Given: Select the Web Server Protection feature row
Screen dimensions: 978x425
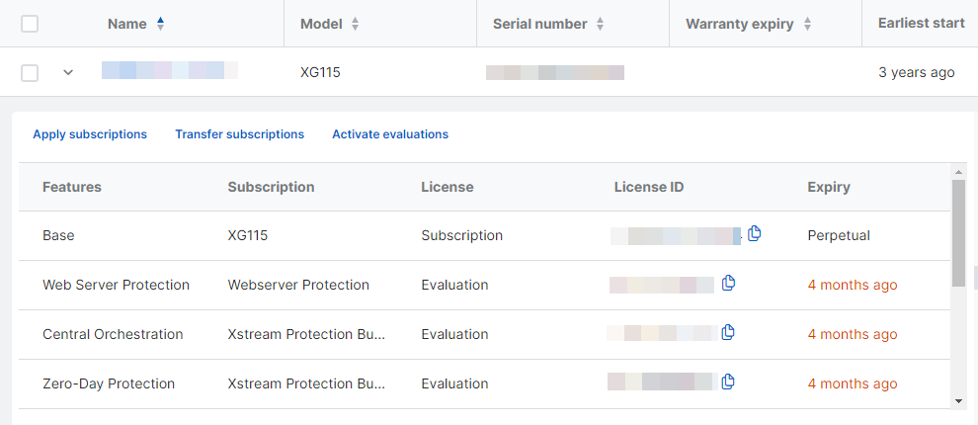Looking at the screenshot, I should coord(116,285).
